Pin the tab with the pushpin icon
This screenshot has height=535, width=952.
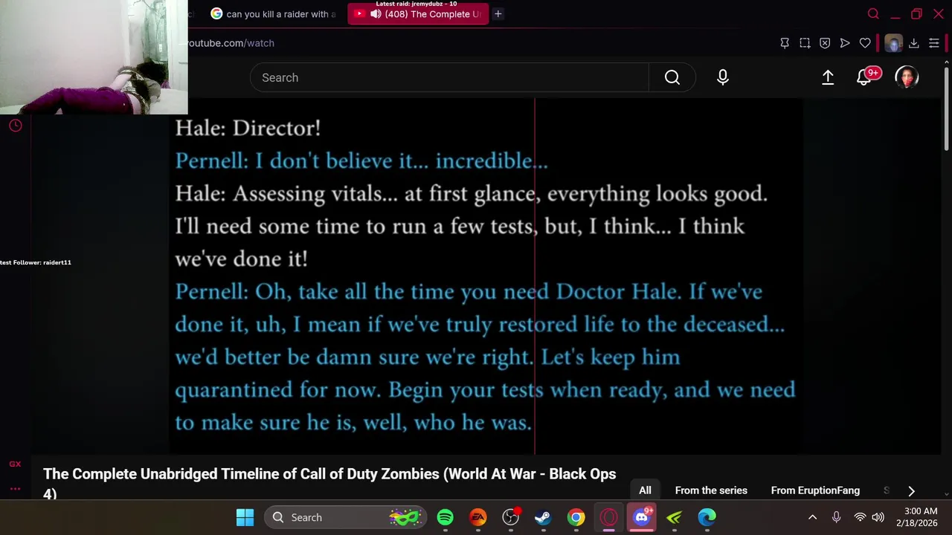tap(785, 43)
